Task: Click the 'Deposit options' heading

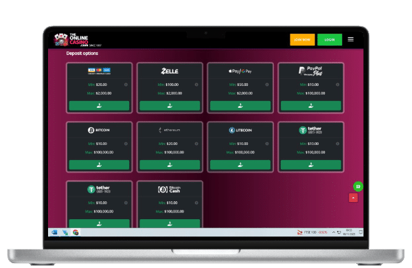Action: [x=82, y=54]
